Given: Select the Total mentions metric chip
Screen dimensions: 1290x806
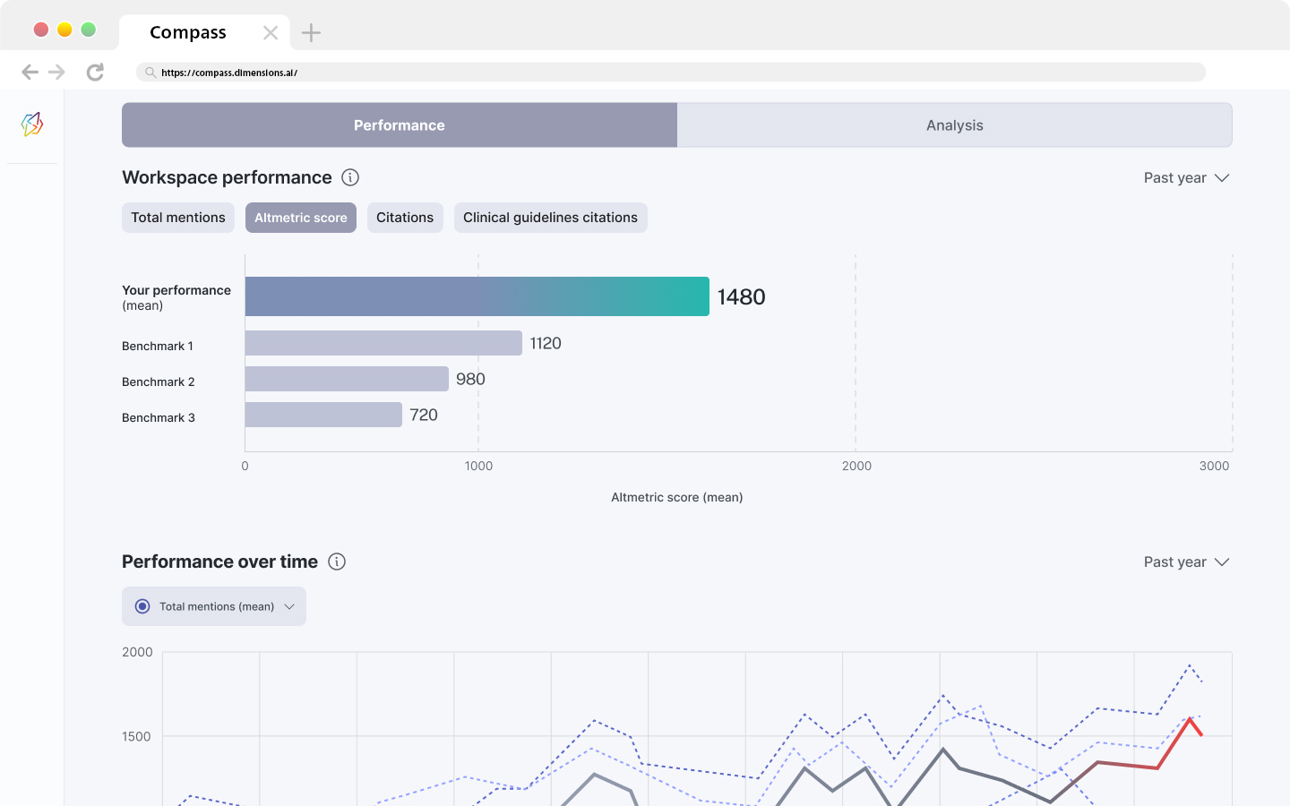Looking at the screenshot, I should pos(178,218).
